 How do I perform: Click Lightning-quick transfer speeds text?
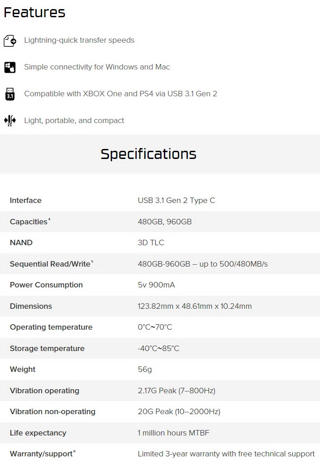coord(79,40)
